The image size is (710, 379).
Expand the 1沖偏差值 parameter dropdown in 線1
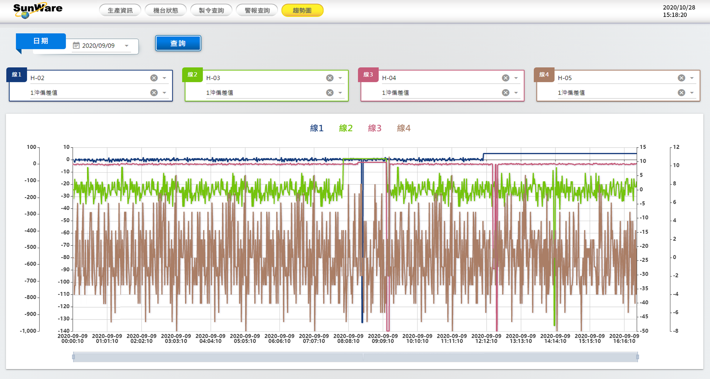[x=165, y=93]
